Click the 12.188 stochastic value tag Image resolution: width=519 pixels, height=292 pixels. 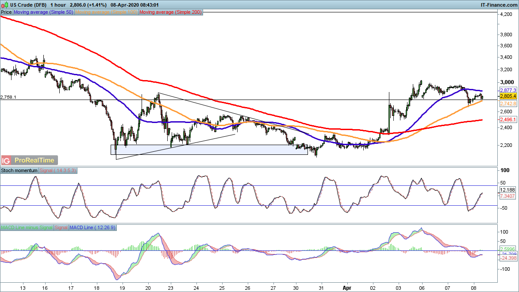[x=507, y=190]
